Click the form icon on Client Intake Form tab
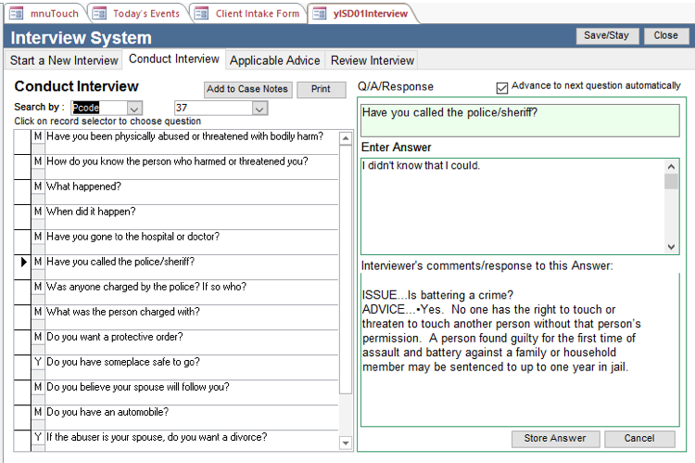Viewport: 695px width, 463px height. pyautogui.click(x=201, y=14)
